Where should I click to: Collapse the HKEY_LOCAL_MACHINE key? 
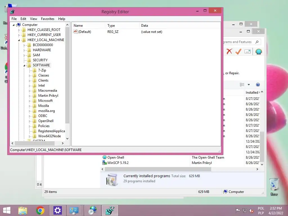[19, 40]
